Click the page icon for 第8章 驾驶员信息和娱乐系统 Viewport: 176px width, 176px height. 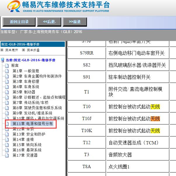[x=7, y=108]
